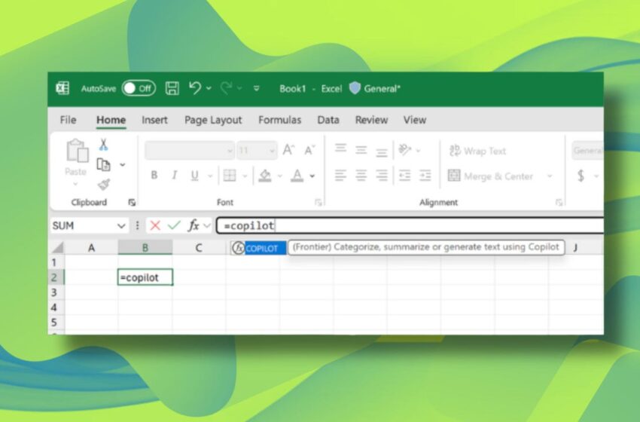Expand Merge & Center options arrow
Screen dimensions: 640x422
[550, 176]
